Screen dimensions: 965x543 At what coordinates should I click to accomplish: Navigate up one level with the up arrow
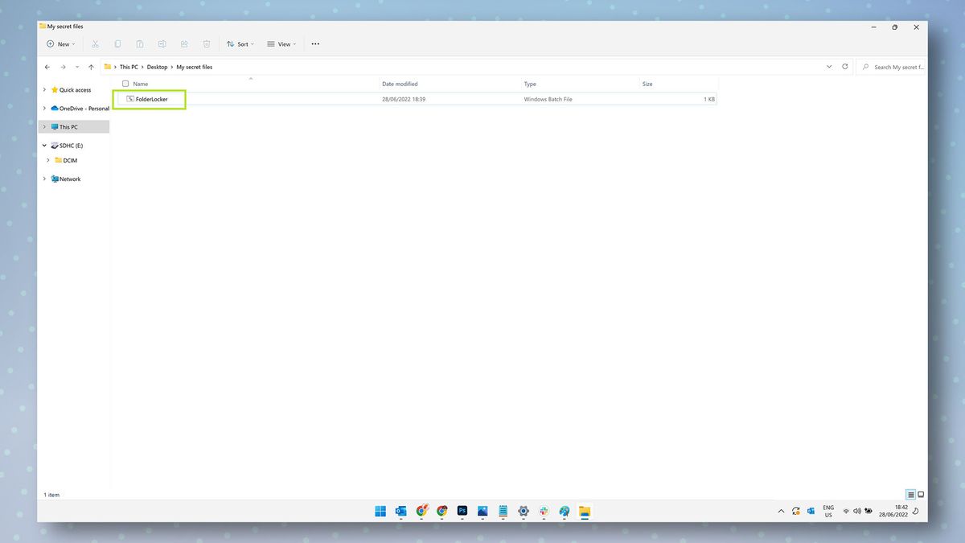(x=91, y=67)
